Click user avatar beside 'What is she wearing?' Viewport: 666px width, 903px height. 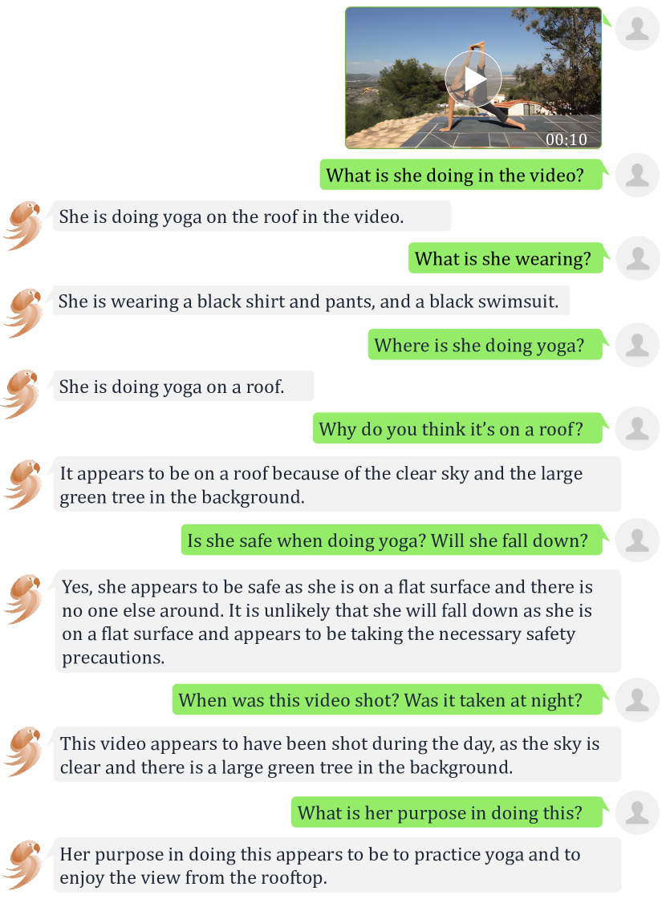637,258
